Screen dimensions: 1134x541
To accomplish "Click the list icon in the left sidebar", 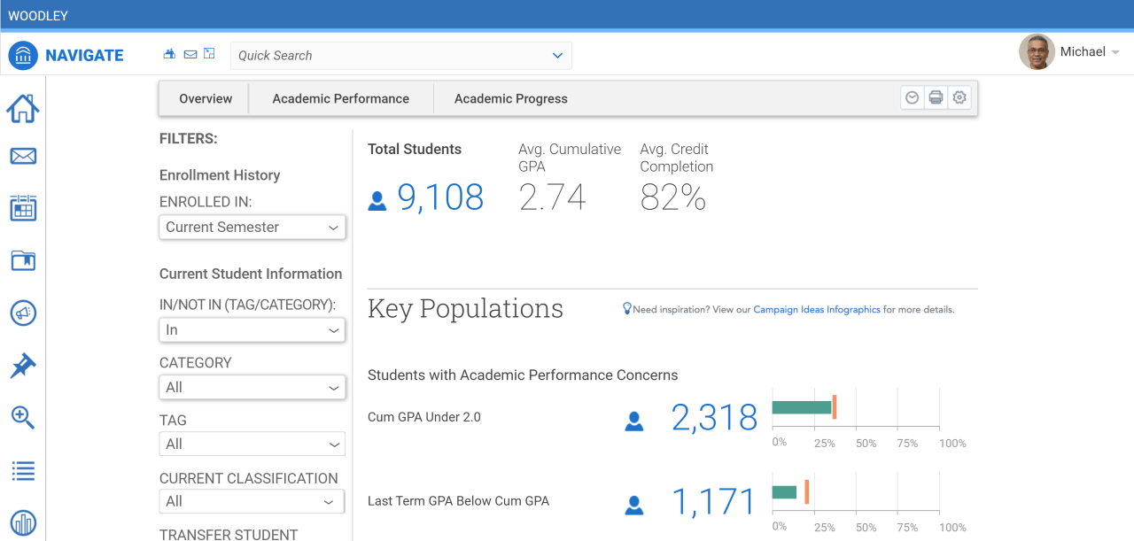I will pyautogui.click(x=23, y=471).
